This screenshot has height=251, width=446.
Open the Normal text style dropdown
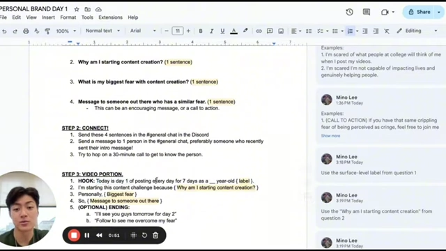click(x=102, y=31)
